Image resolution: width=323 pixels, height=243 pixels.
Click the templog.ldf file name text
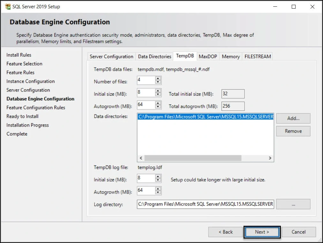pos(150,167)
